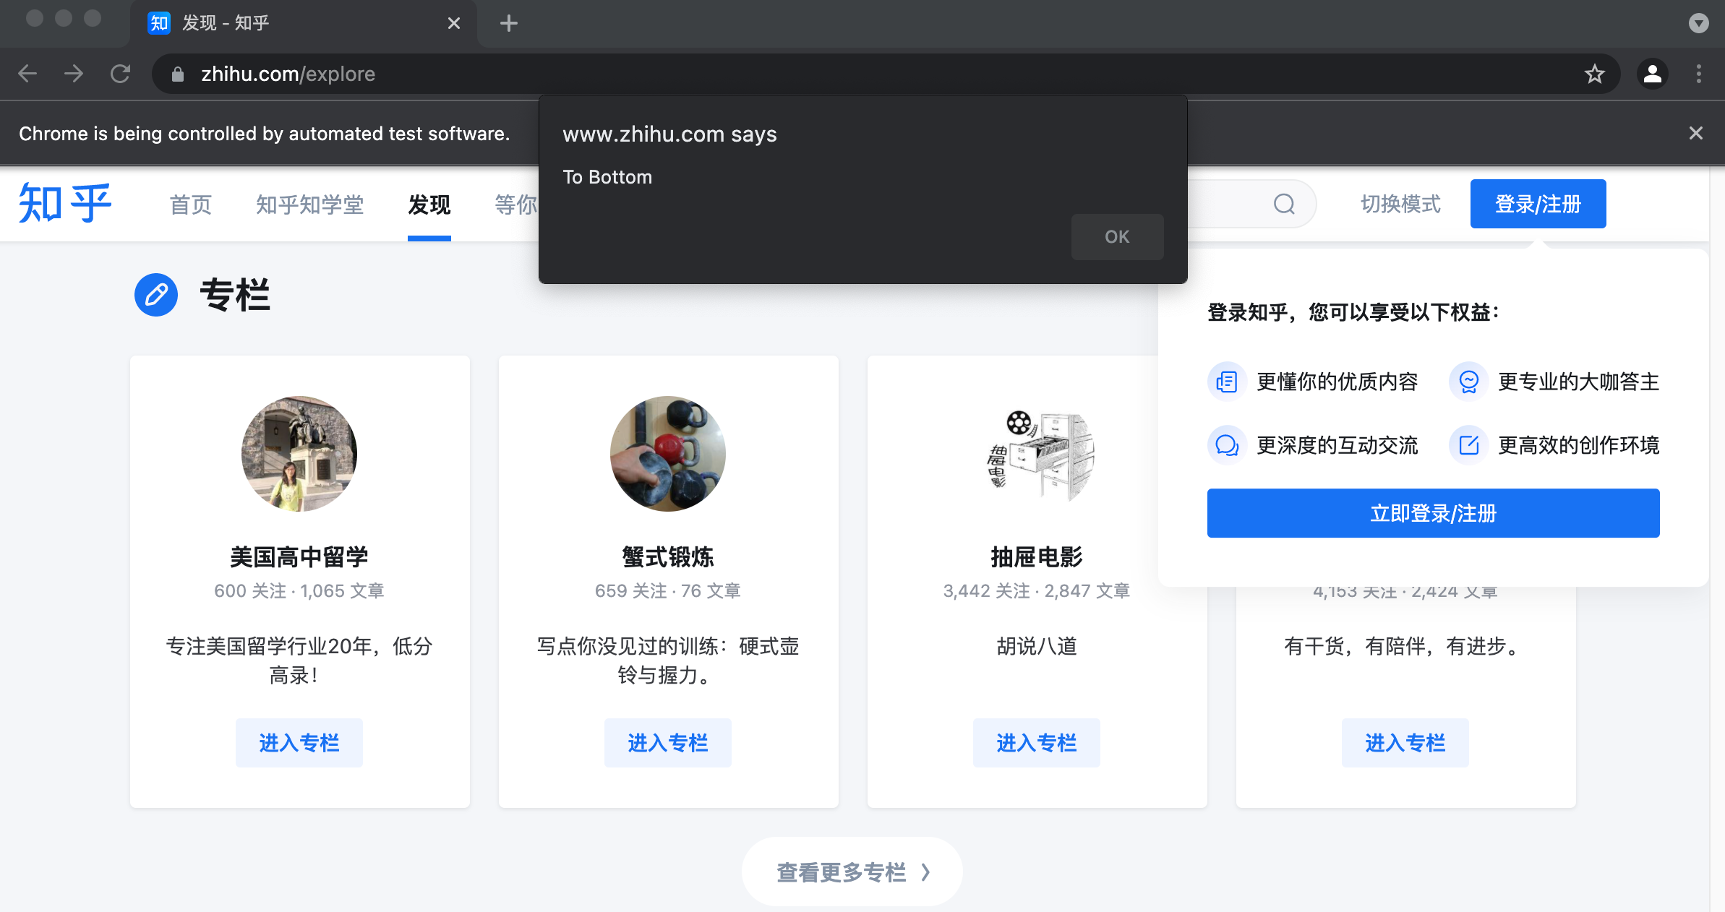The image size is (1725, 912).
Task: Click the Zhihu logo
Action: point(65,204)
